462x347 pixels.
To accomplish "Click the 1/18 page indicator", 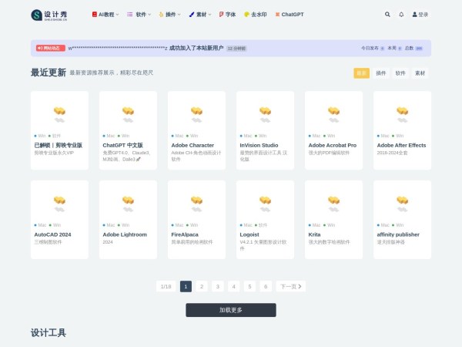I will (166, 286).
